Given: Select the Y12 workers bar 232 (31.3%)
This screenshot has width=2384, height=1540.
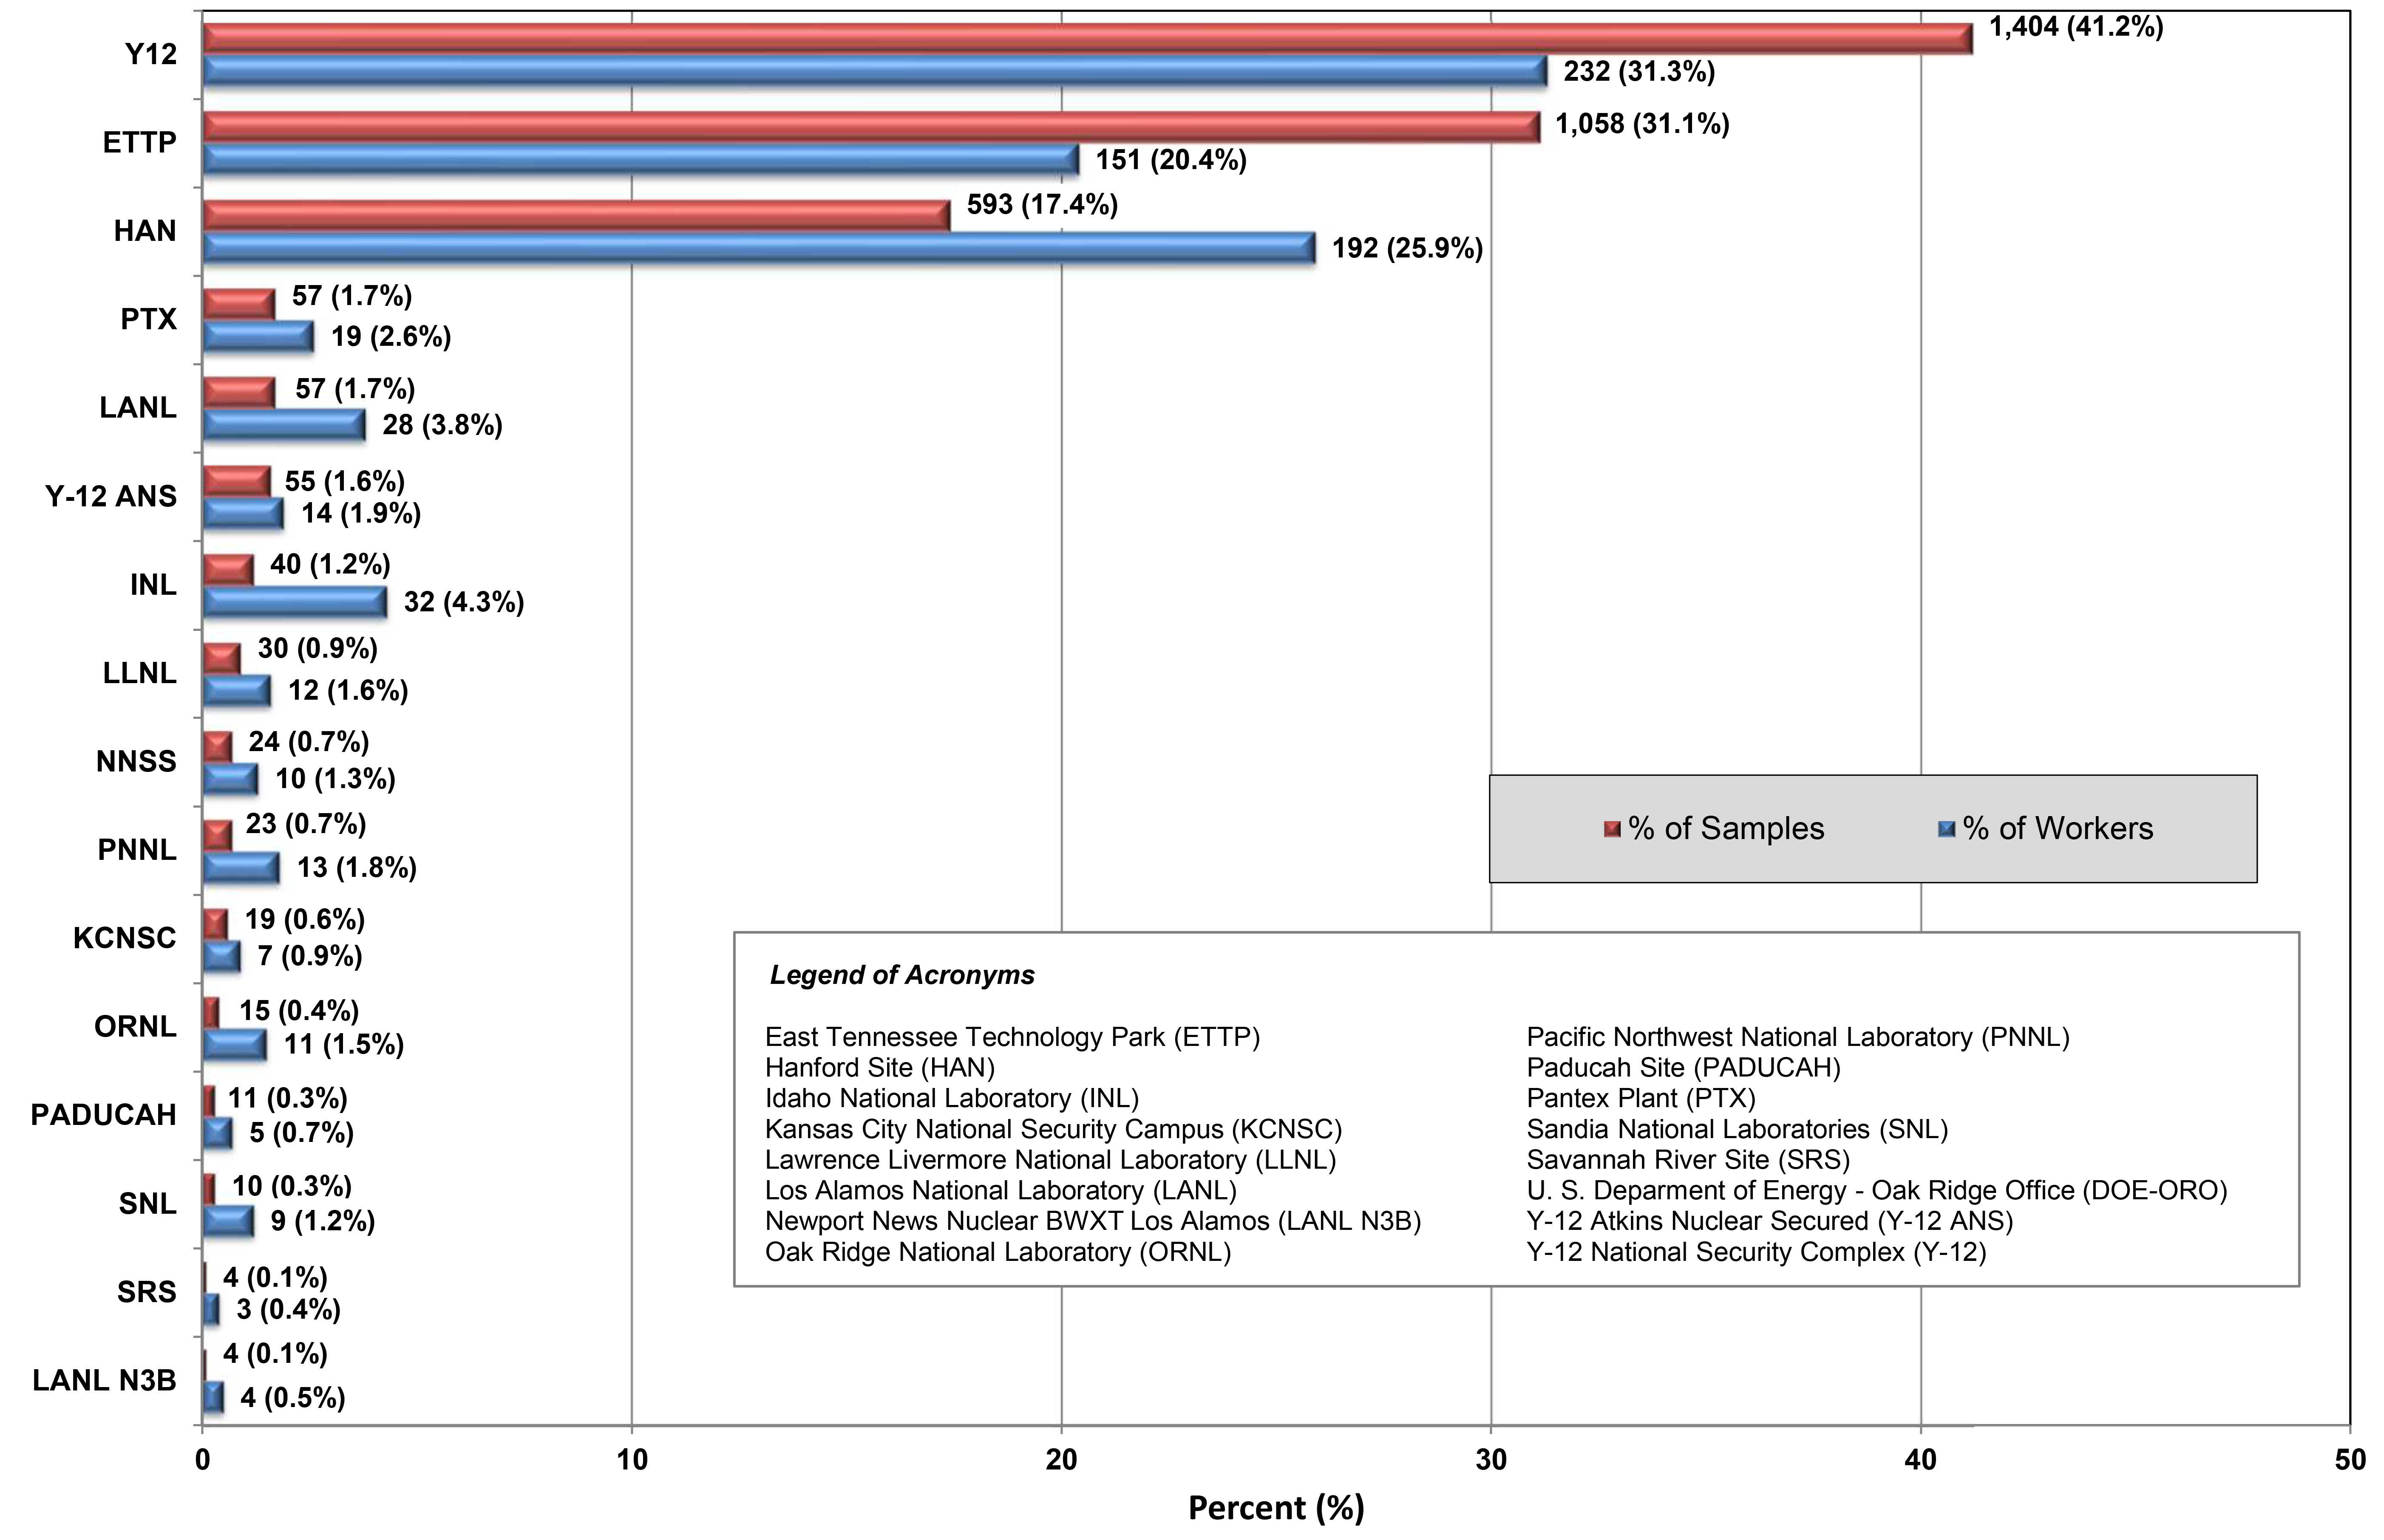Looking at the screenshot, I should click(x=876, y=71).
